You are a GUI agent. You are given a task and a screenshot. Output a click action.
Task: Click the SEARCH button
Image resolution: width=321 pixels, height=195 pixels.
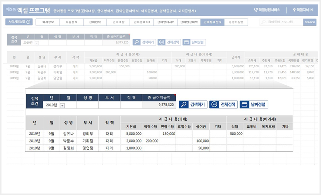[x=310, y=22]
